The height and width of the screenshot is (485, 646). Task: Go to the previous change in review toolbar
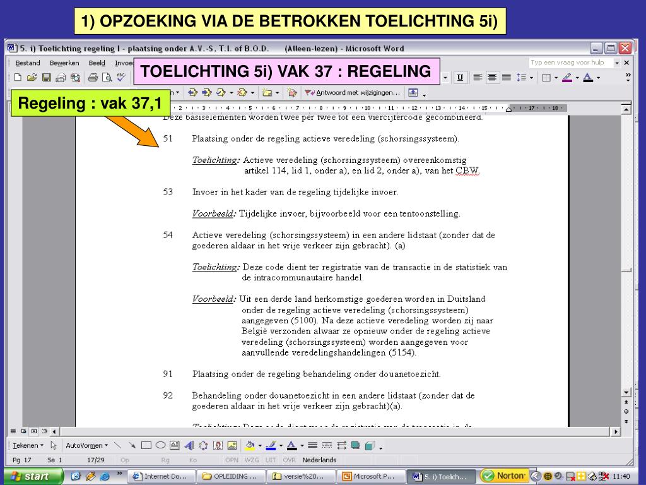coord(192,92)
